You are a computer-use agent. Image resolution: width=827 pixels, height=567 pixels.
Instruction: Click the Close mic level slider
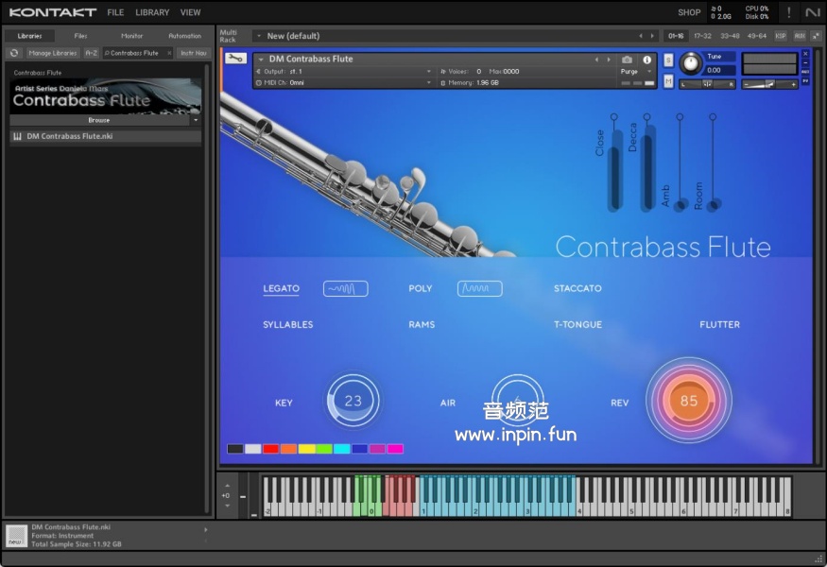[614, 163]
